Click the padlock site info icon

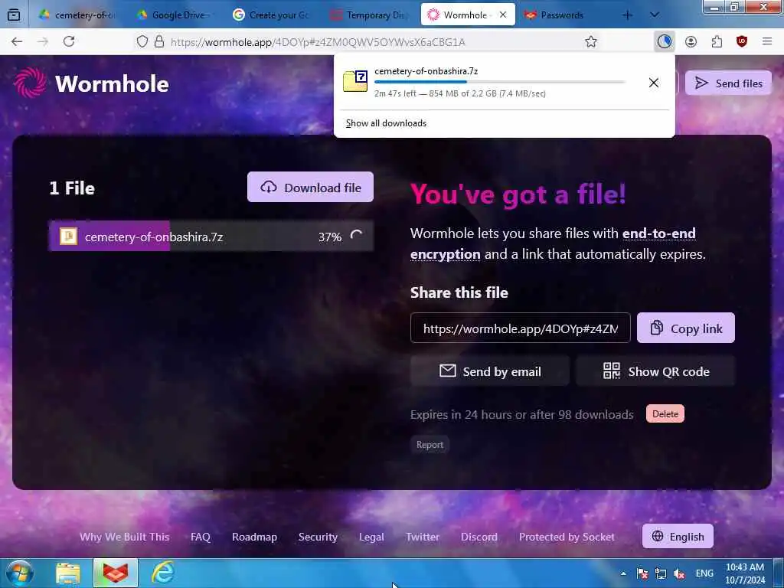159,41
